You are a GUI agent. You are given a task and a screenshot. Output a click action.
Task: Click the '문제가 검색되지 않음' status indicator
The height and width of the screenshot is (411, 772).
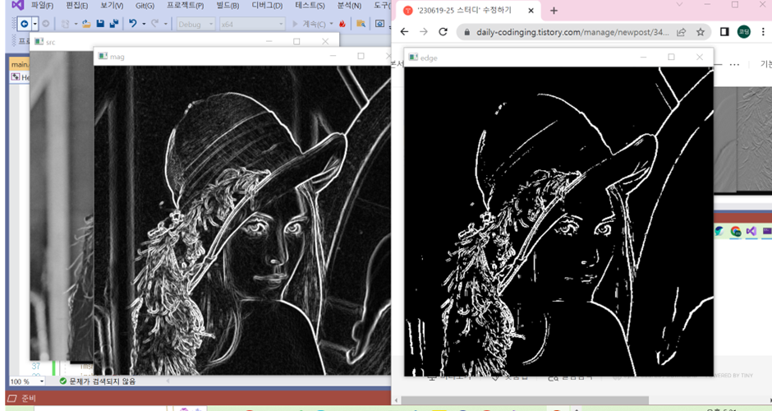[x=98, y=381]
